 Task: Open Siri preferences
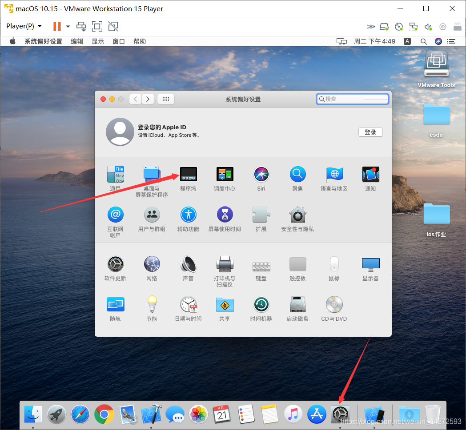tap(261, 175)
